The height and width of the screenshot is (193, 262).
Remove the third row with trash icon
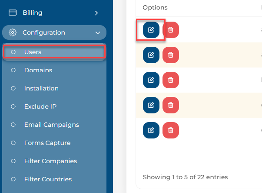[171, 80]
